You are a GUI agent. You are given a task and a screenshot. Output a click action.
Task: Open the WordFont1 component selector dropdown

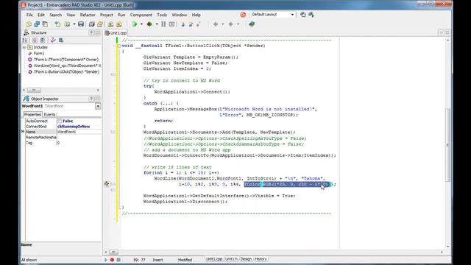point(98,106)
